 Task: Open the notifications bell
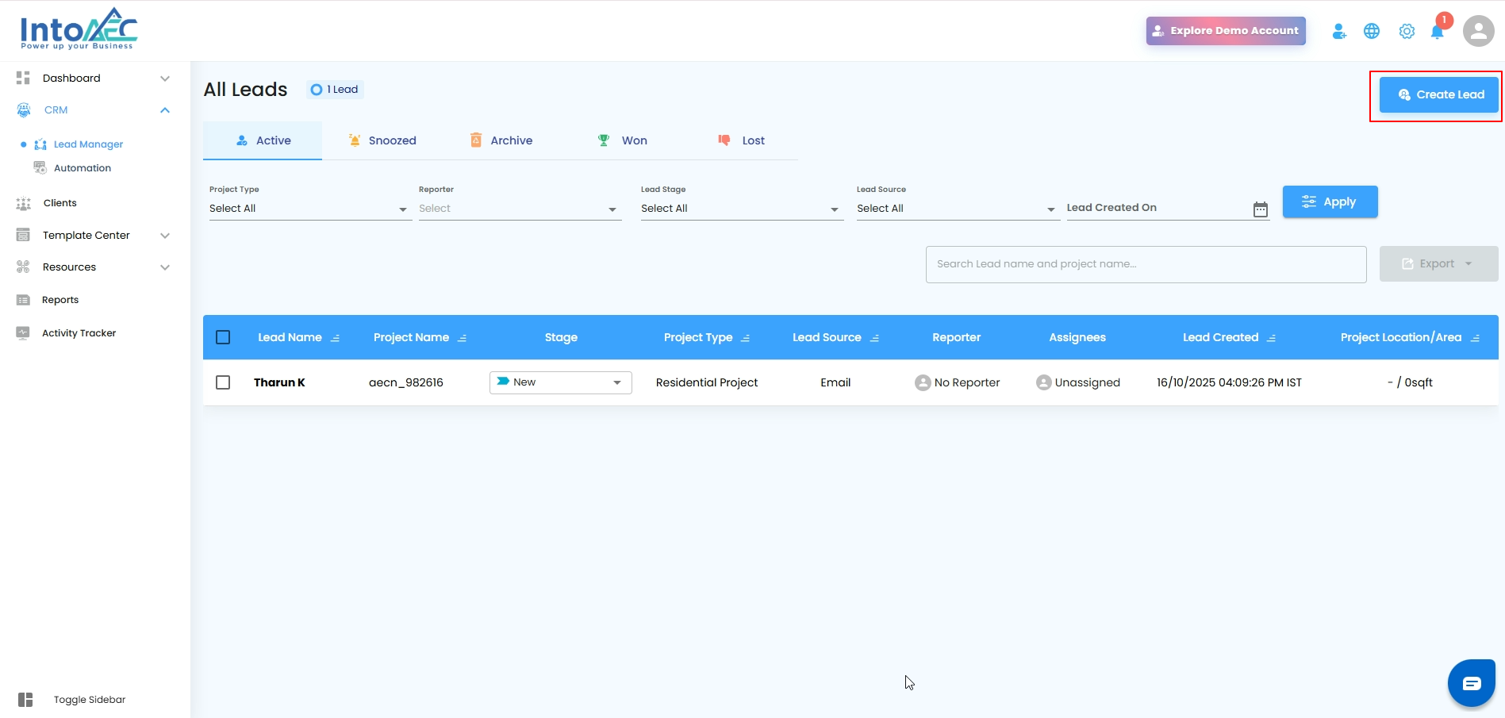pos(1438,31)
